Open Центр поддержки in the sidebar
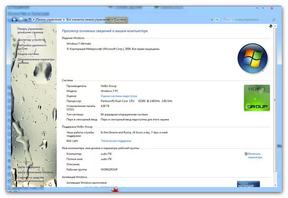288x198 pixels. coord(29,167)
